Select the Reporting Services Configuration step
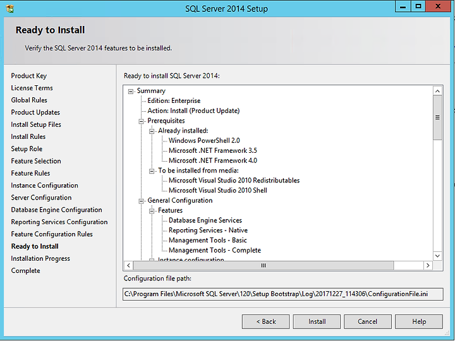The height and width of the screenshot is (341, 455). pos(59,222)
